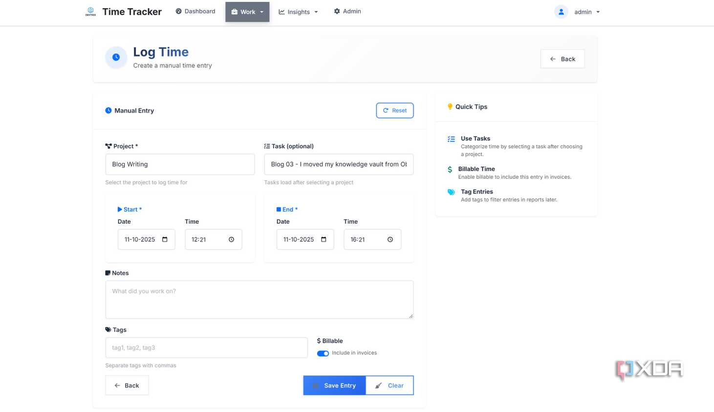Click the Project label diagram icon

[108, 146]
